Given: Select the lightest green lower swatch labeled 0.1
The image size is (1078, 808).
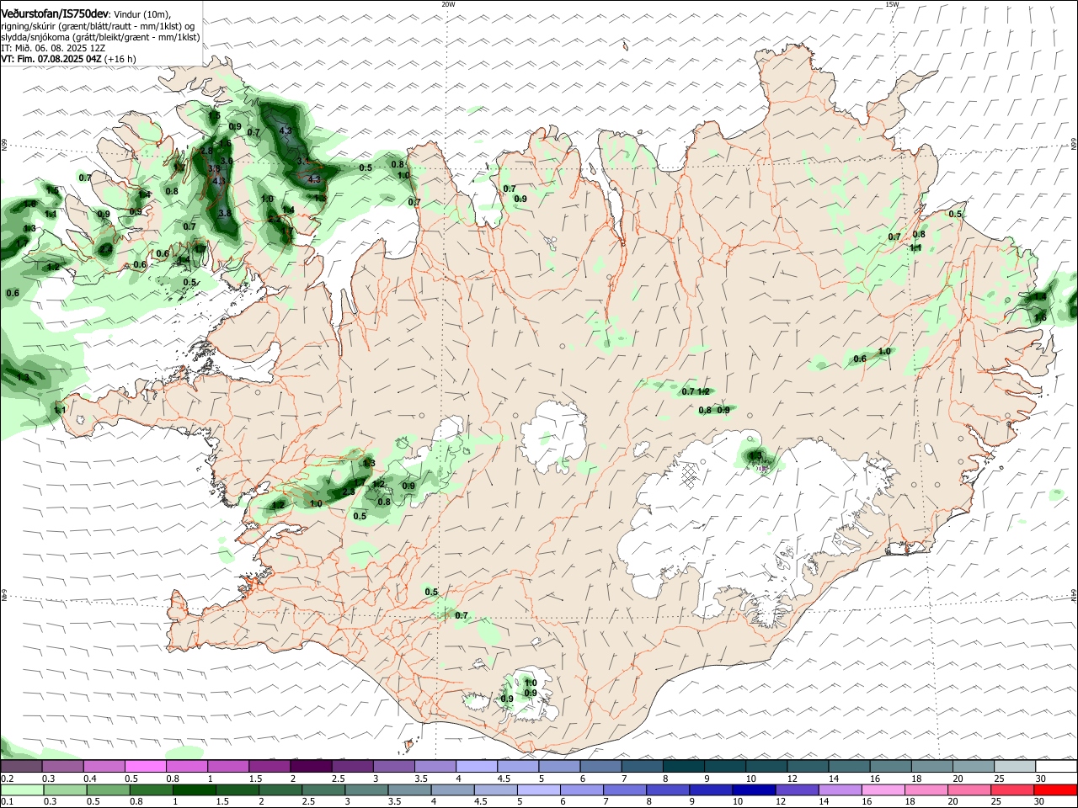Looking at the screenshot, I should tap(22, 789).
